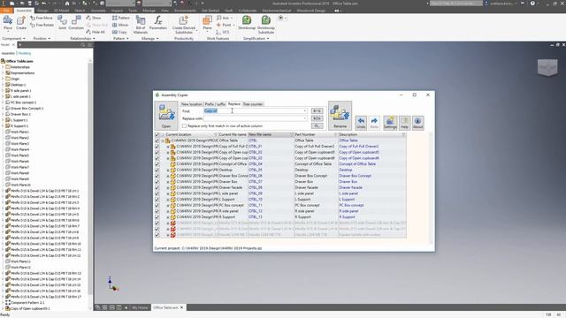Image resolution: width=566 pixels, height=318 pixels.
Task: Click the ViewCube in the viewport
Action: [547, 67]
